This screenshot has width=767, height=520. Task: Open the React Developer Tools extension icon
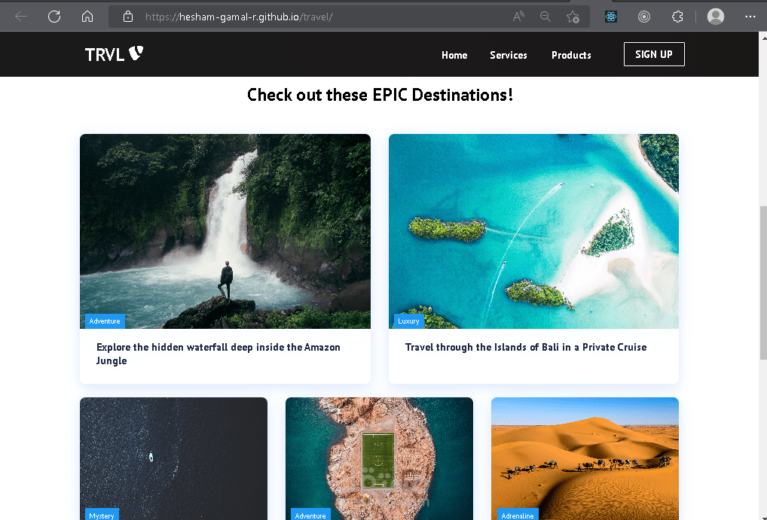(611, 17)
